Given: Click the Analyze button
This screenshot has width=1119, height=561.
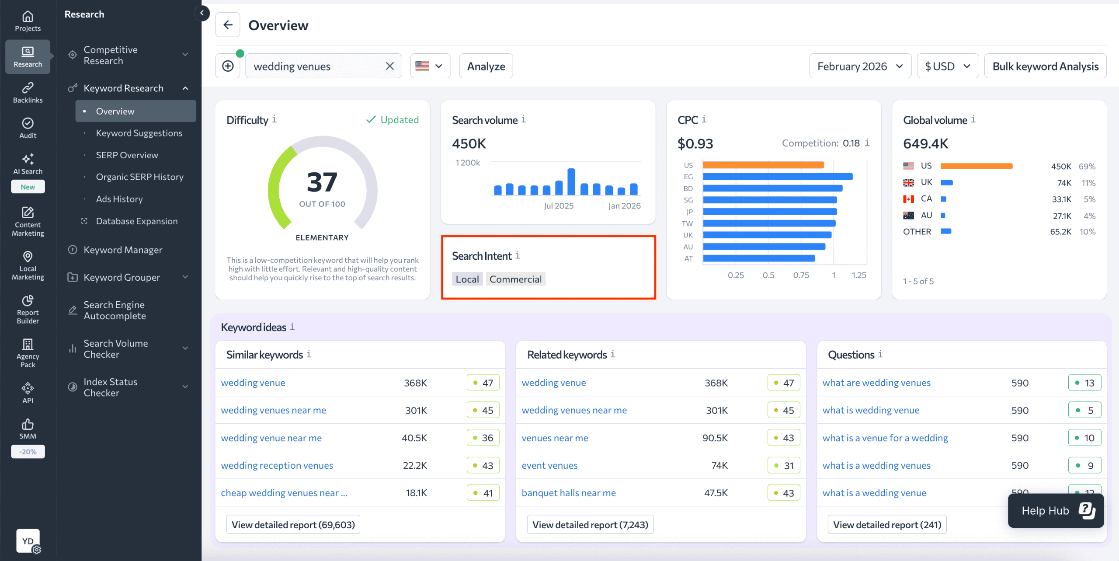Looking at the screenshot, I should coord(485,66).
